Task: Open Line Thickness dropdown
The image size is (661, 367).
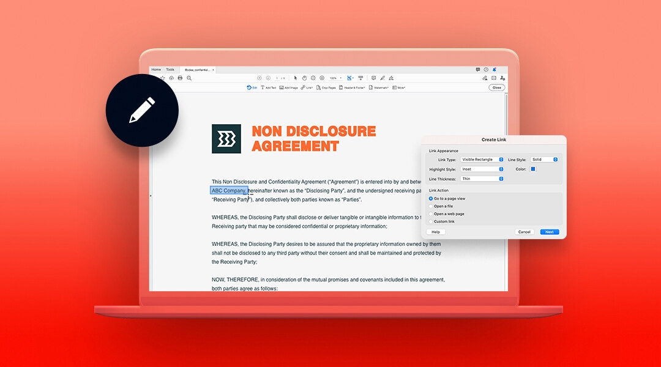Action: point(482,179)
